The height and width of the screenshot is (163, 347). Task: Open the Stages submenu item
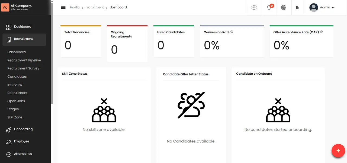pos(13,109)
